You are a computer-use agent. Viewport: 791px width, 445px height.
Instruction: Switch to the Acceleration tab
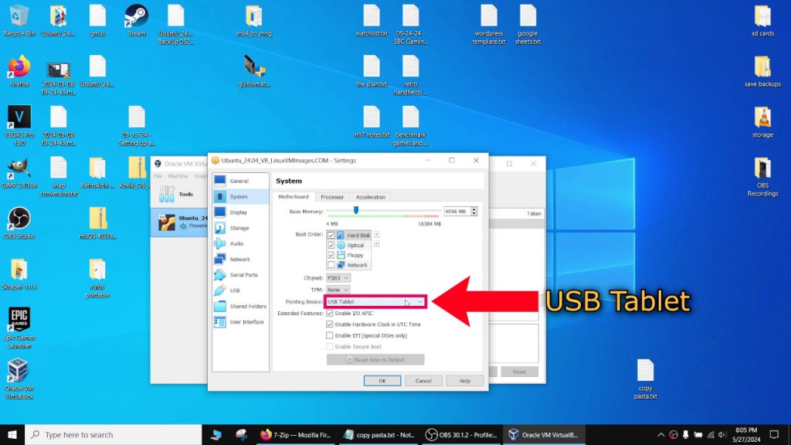click(370, 197)
